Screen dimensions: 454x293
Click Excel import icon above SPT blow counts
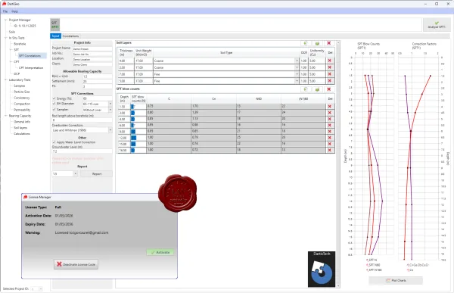pos(317,89)
